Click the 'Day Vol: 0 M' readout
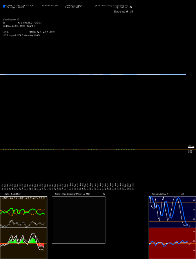The width and height of the screenshot is (196, 259). tap(123, 12)
